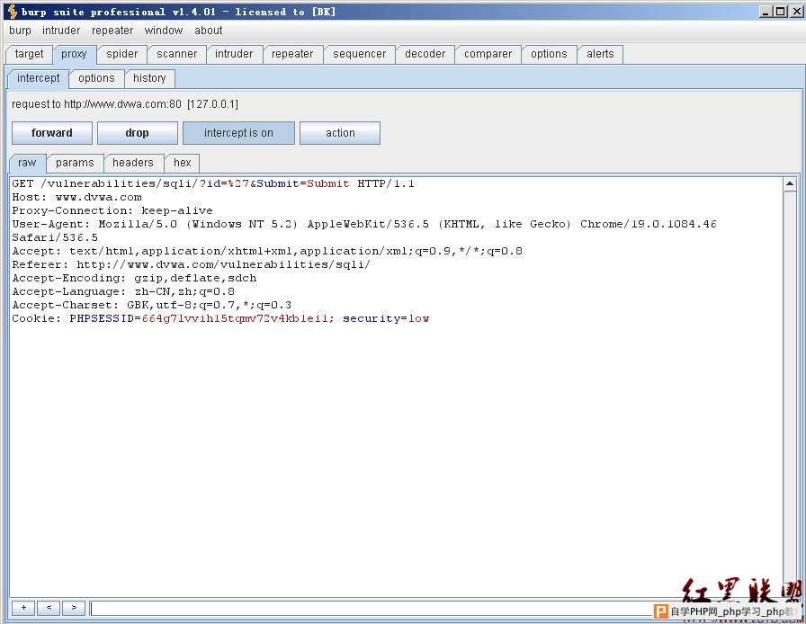This screenshot has width=806, height=624.
Task: Open the comparer tab
Action: point(488,54)
